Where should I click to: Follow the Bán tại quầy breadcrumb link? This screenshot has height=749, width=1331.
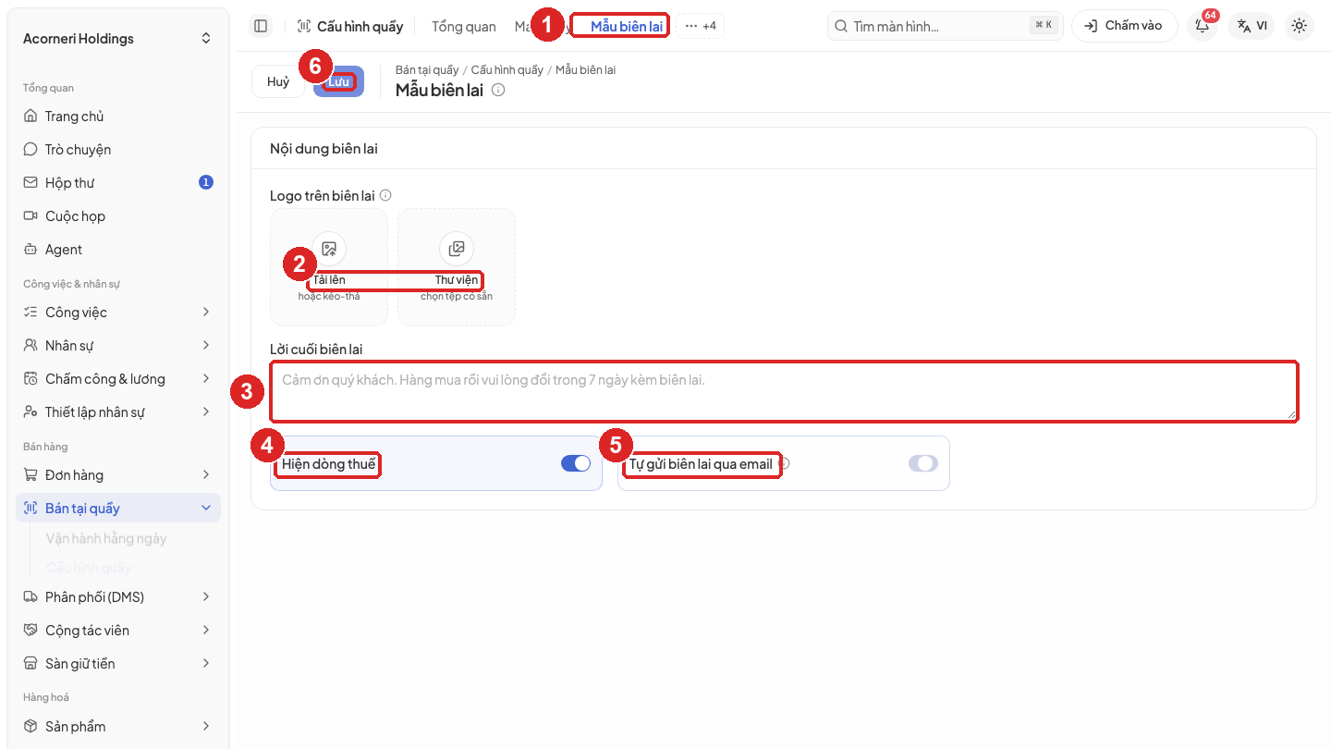tap(427, 70)
